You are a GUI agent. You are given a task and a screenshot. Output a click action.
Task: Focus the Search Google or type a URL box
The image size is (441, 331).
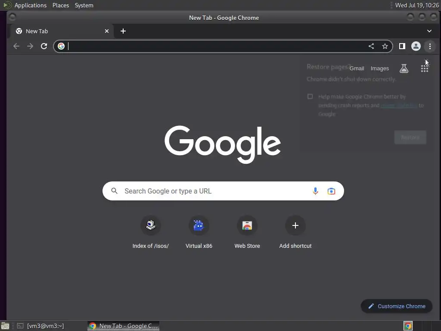click(x=223, y=191)
